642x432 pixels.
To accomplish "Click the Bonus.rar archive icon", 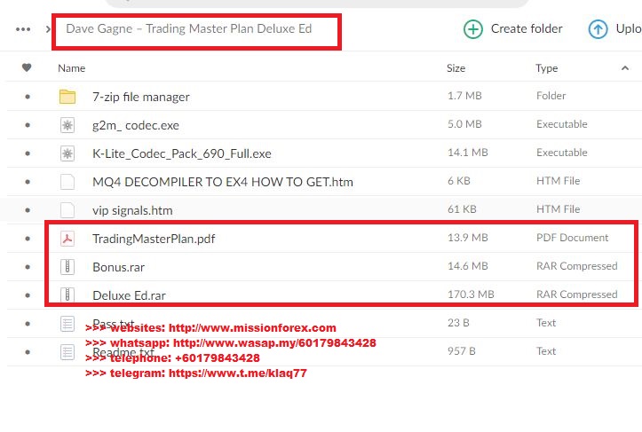I will [67, 267].
